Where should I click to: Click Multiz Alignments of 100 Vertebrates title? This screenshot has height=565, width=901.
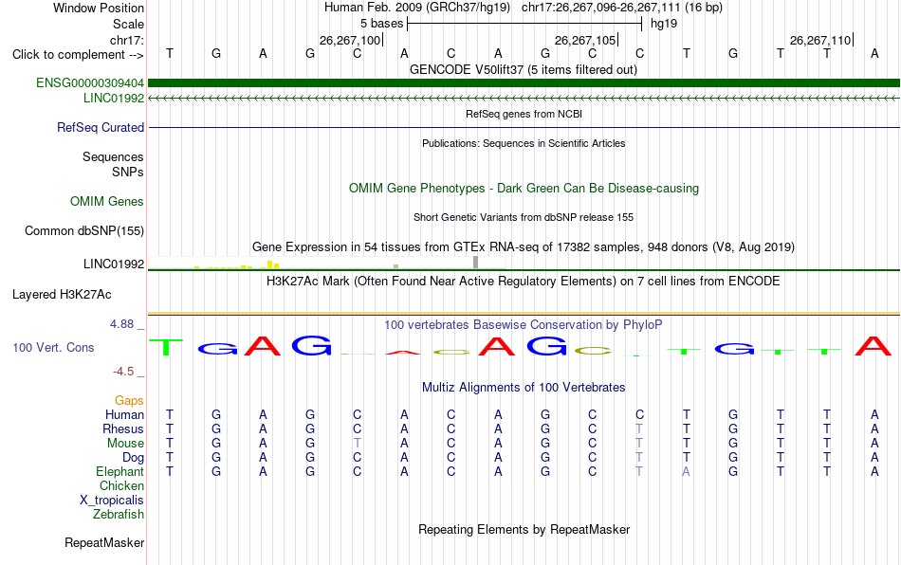pos(524,387)
